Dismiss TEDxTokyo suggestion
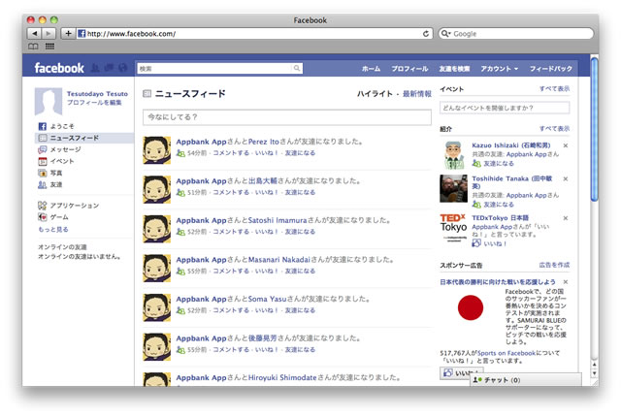 (566, 218)
